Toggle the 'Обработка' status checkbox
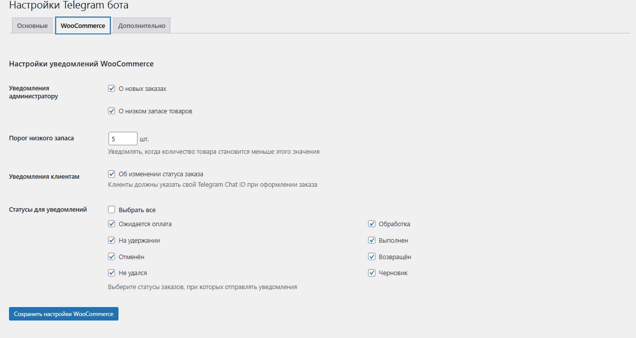The width and height of the screenshot is (636, 338). pyautogui.click(x=371, y=224)
